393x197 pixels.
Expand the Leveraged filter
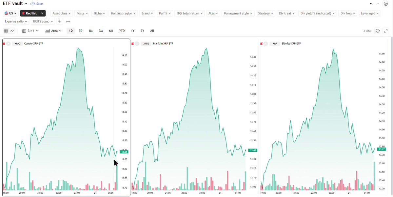click(370, 13)
